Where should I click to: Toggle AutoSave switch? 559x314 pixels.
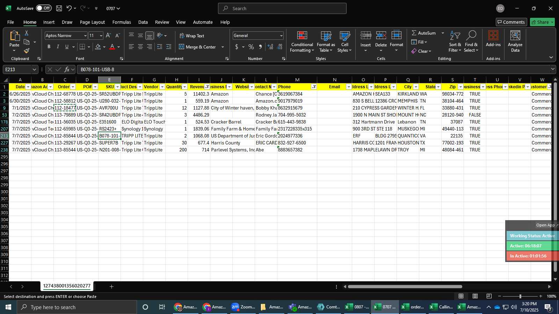pyautogui.click(x=44, y=8)
